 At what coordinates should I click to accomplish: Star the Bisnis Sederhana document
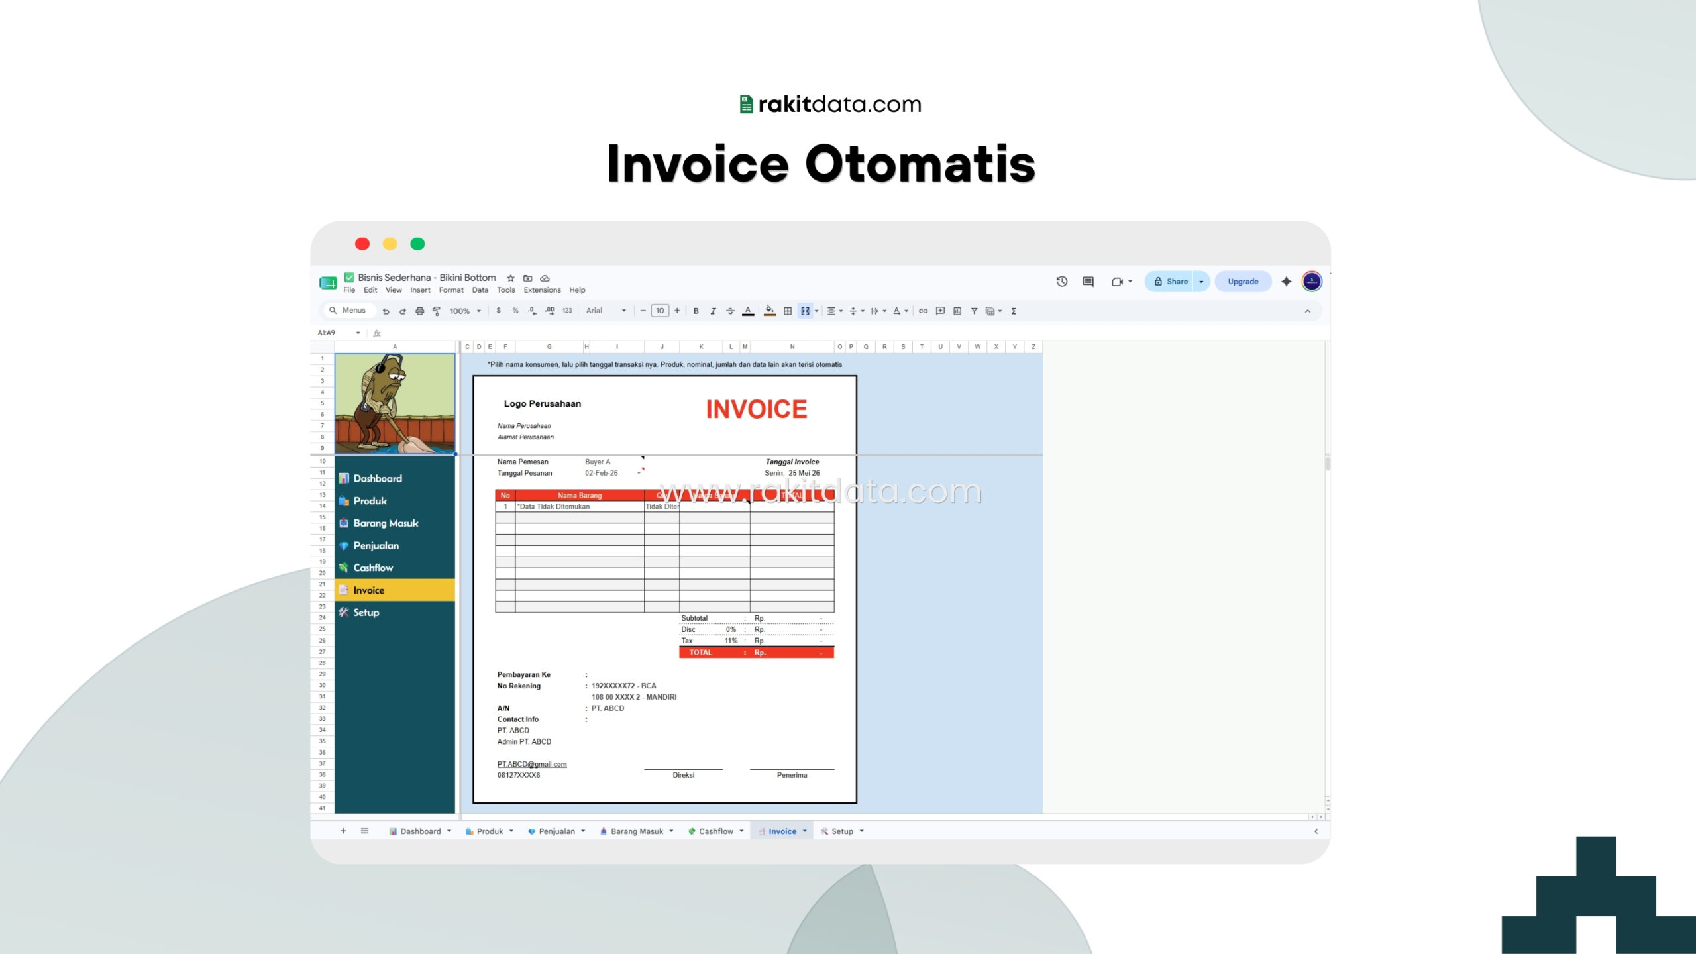511,278
